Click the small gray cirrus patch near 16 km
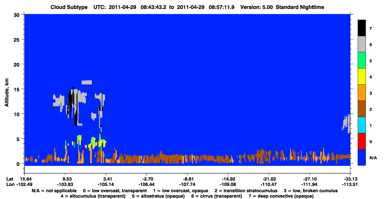This screenshot has width=389, height=199. (87, 82)
